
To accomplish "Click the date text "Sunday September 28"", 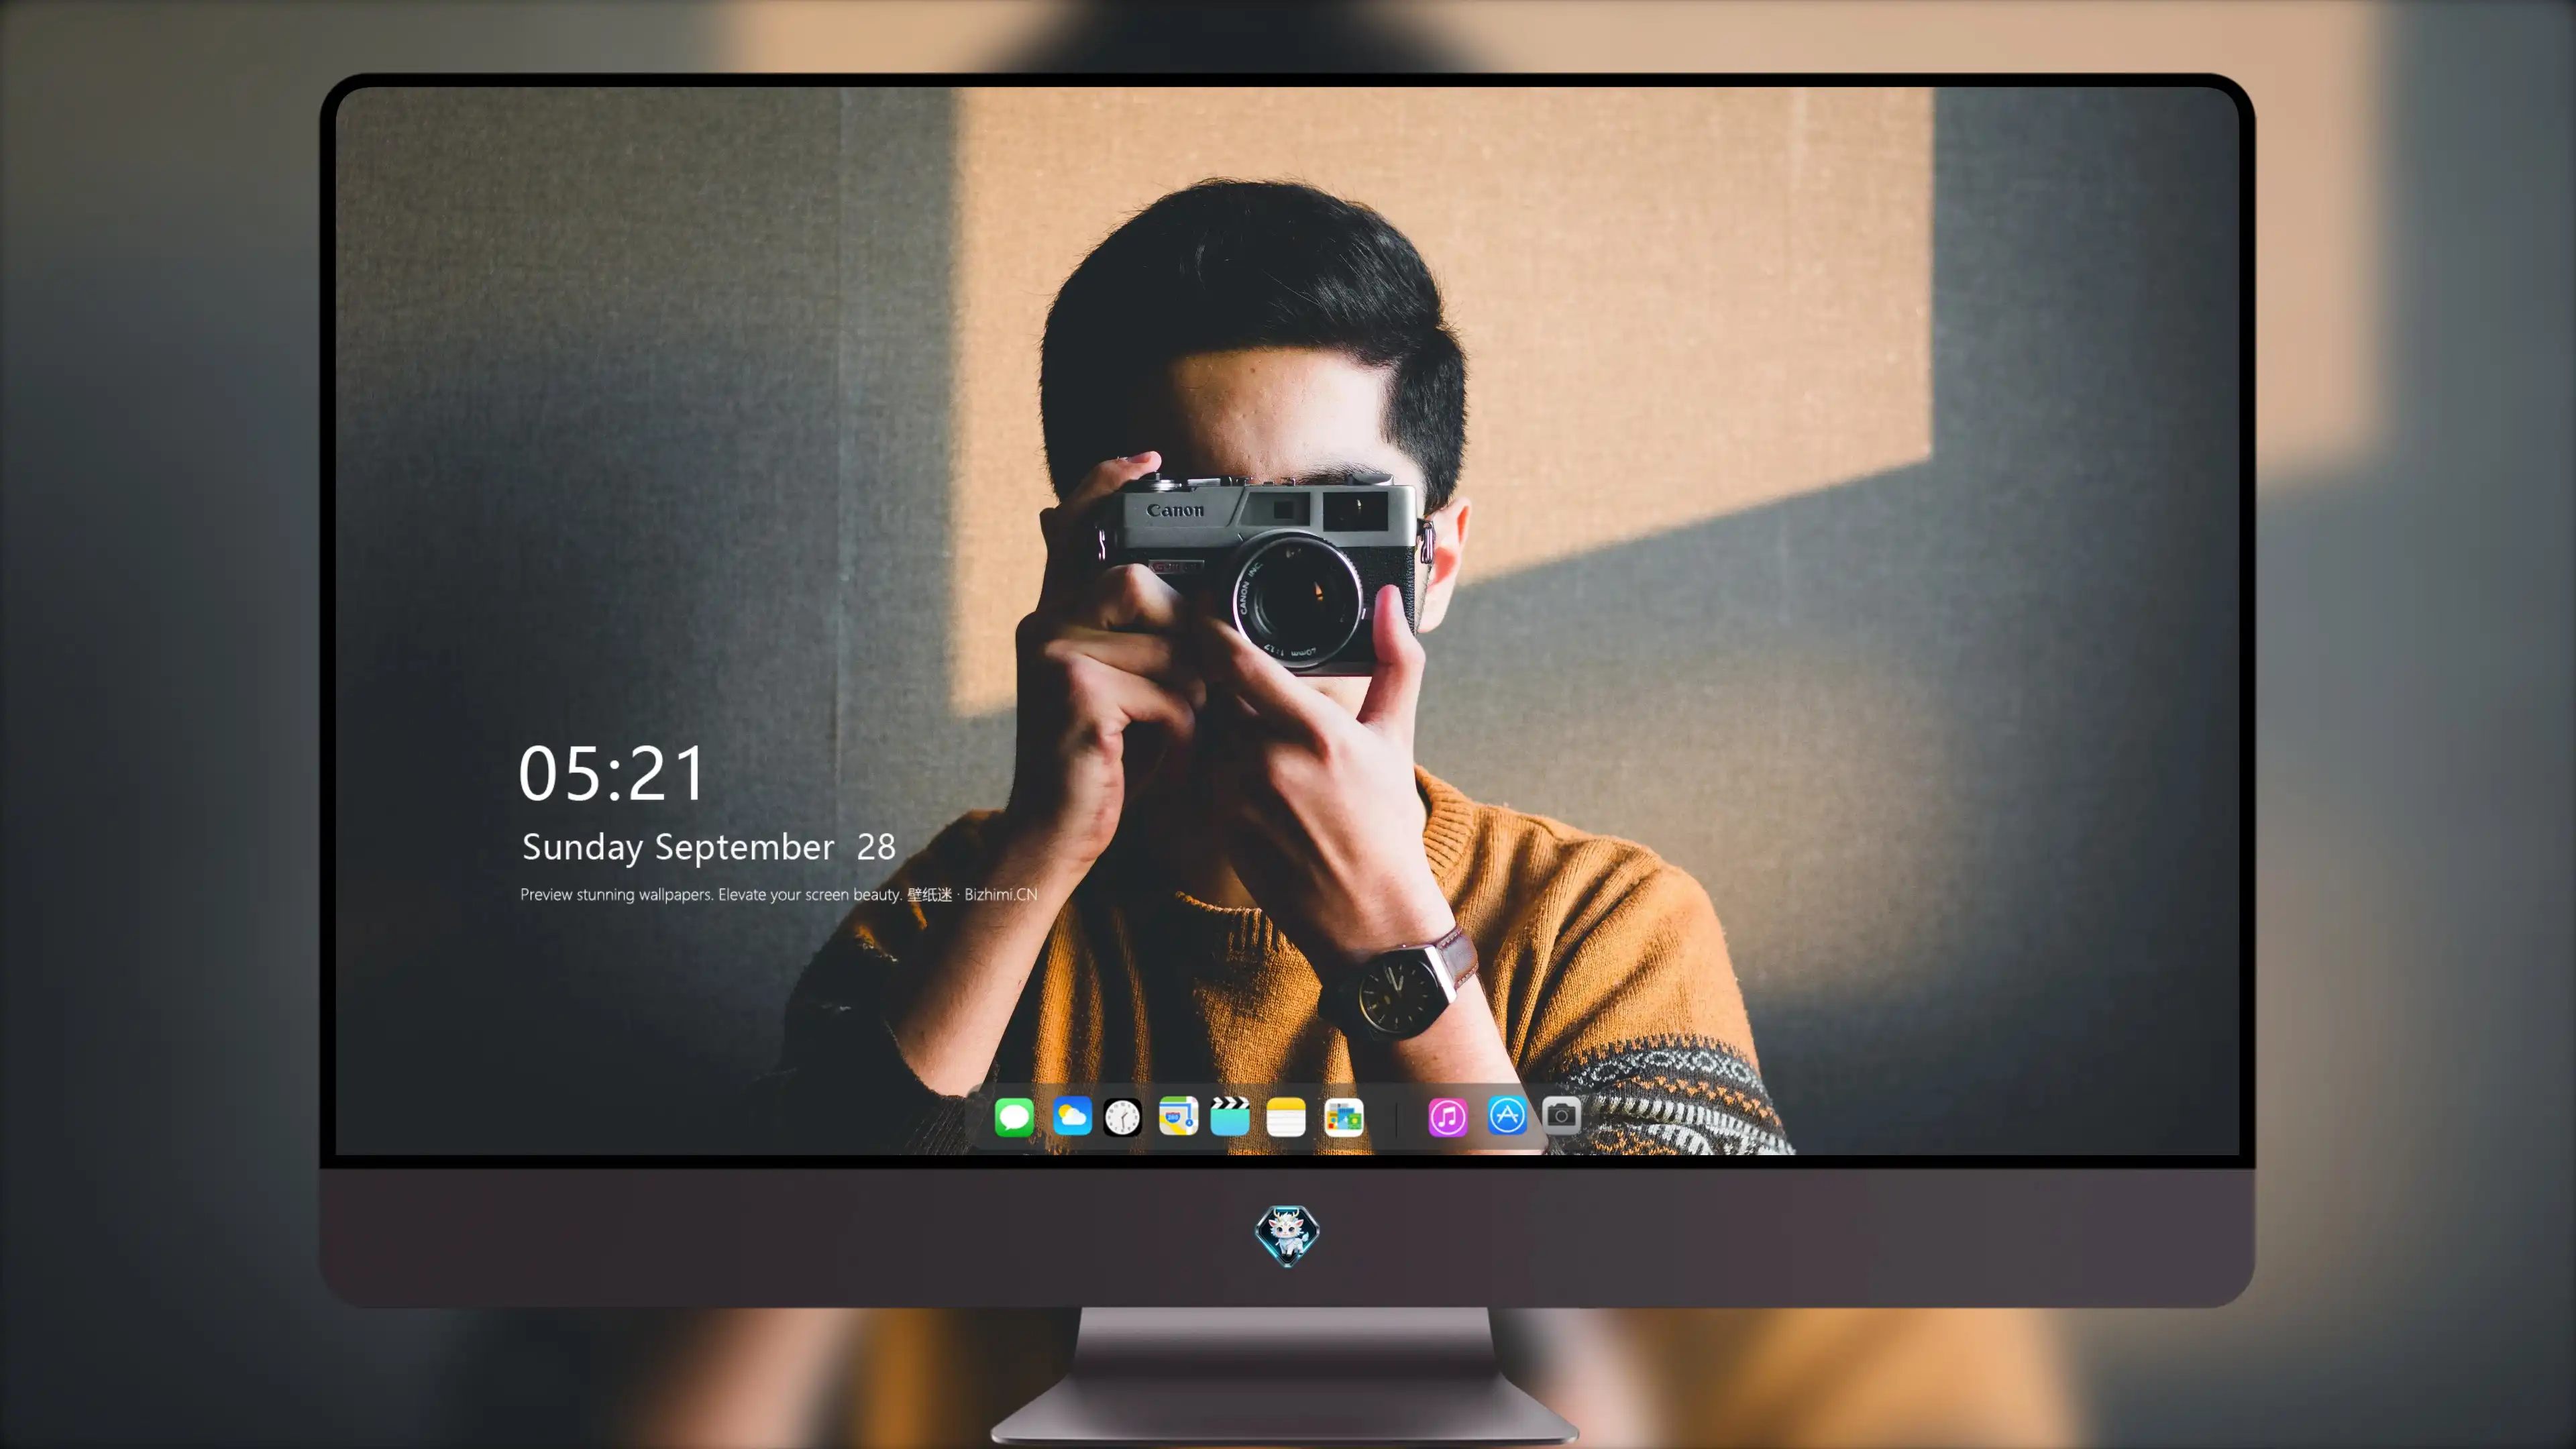I will [x=708, y=847].
